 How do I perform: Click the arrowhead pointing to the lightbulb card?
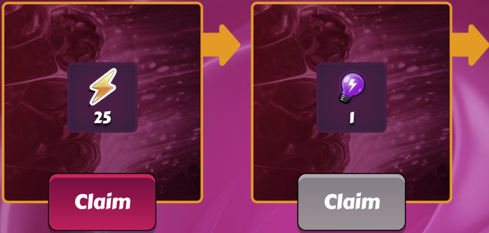[230, 45]
